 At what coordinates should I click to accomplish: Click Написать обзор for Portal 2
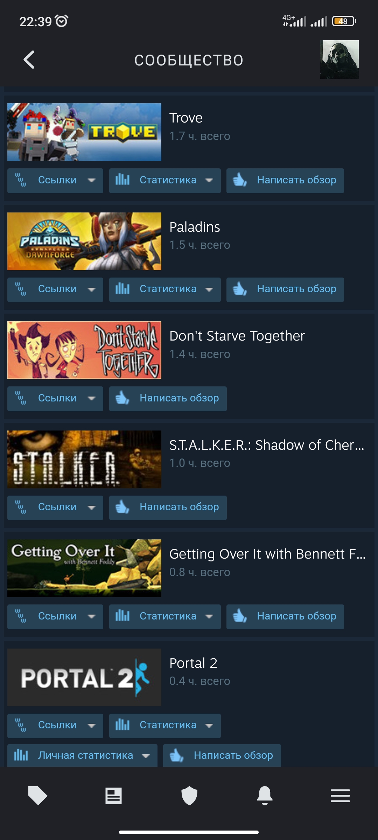(222, 755)
